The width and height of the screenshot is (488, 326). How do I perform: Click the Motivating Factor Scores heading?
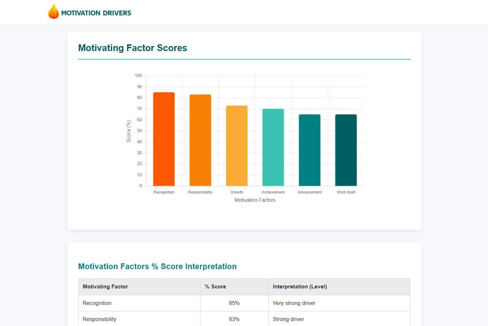[132, 48]
